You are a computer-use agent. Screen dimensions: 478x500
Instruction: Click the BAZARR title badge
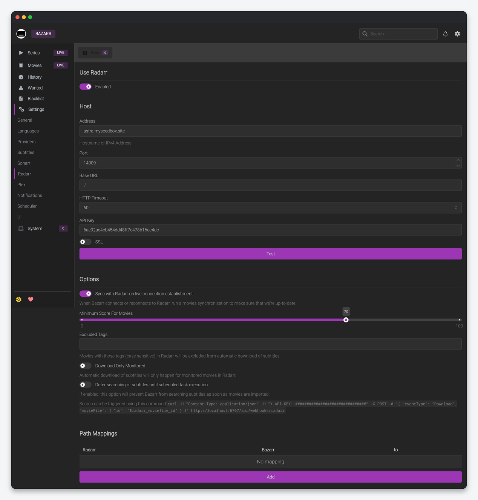(43, 34)
